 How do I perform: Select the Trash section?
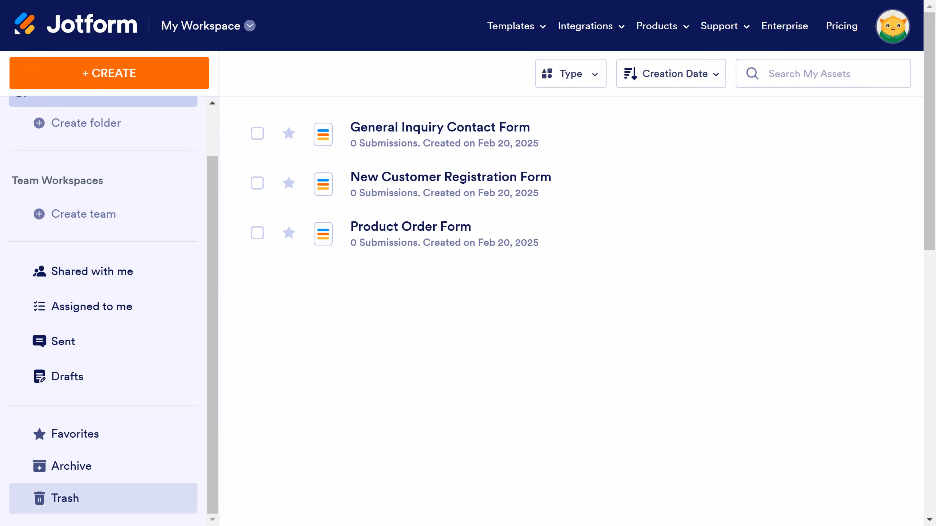coord(103,498)
